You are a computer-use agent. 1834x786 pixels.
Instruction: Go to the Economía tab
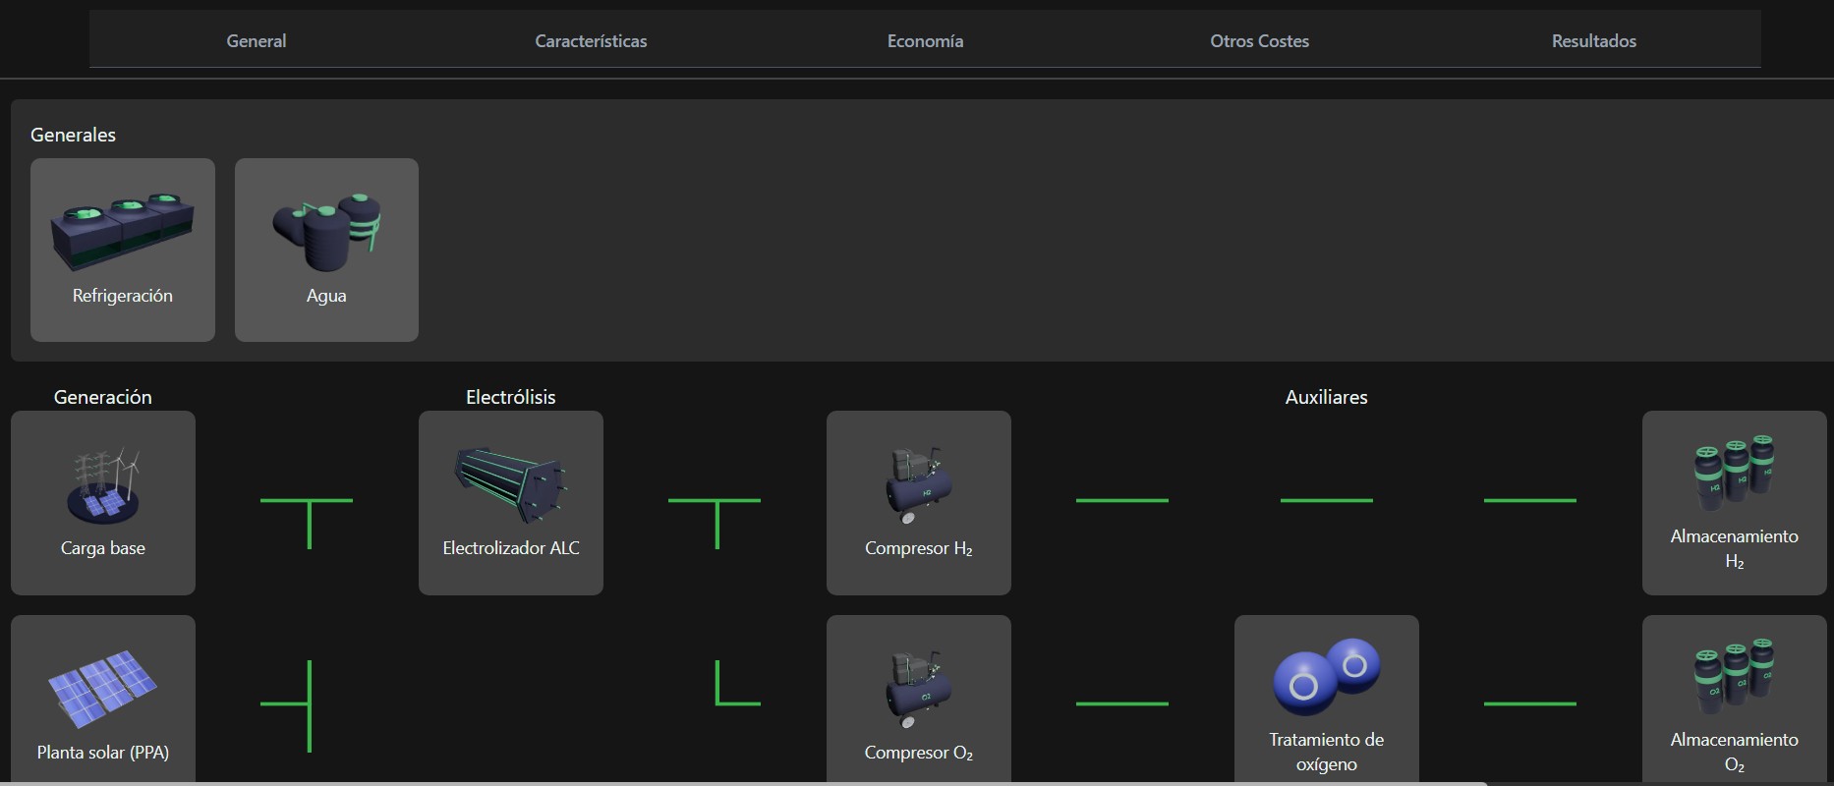pos(925,41)
